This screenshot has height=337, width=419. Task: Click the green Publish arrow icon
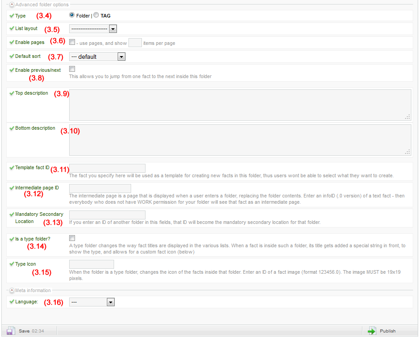click(371, 330)
